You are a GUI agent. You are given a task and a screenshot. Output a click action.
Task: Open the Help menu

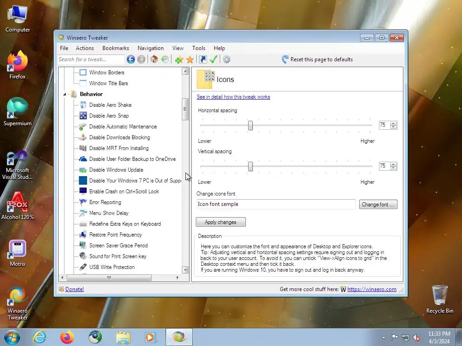(219, 48)
